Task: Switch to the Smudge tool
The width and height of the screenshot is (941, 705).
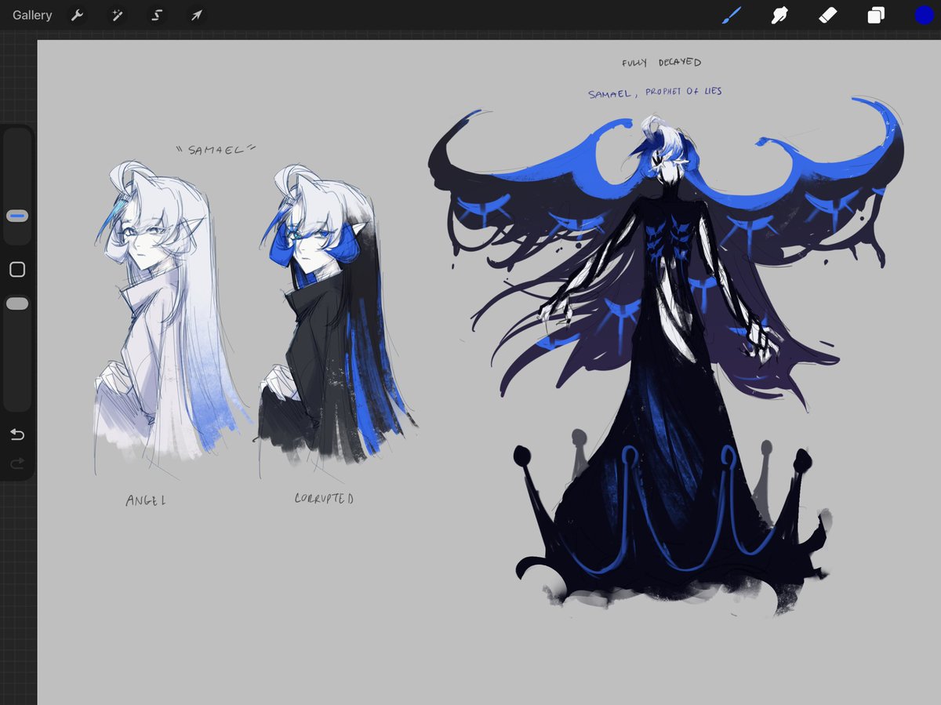Action: click(x=779, y=15)
